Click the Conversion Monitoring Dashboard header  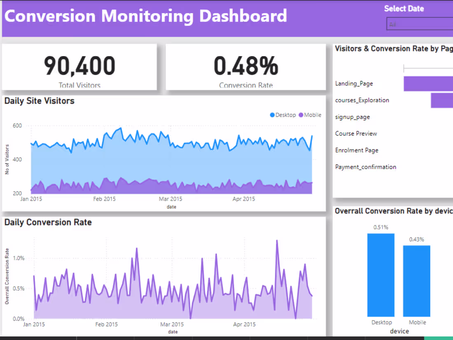point(146,16)
